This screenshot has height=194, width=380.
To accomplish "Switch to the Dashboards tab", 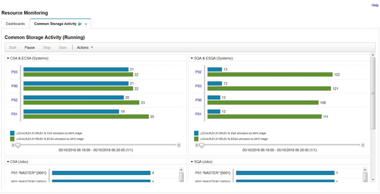I will point(15,24).
